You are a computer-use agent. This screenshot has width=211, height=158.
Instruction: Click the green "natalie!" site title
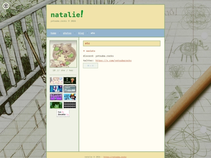(x=67, y=14)
